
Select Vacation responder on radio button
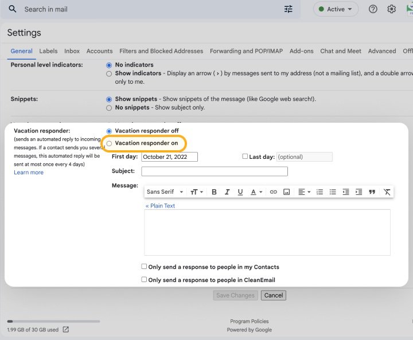[x=110, y=143]
